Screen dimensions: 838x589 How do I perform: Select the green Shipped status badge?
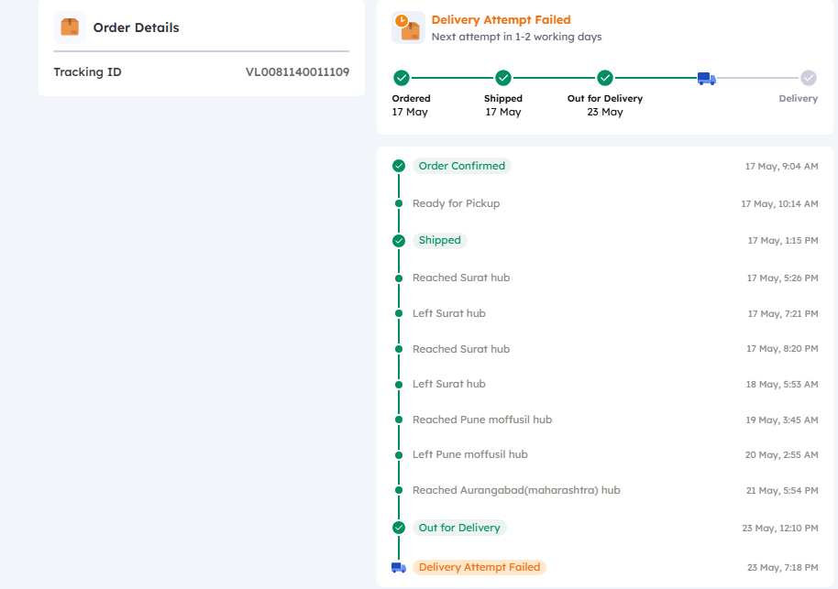pyautogui.click(x=440, y=240)
